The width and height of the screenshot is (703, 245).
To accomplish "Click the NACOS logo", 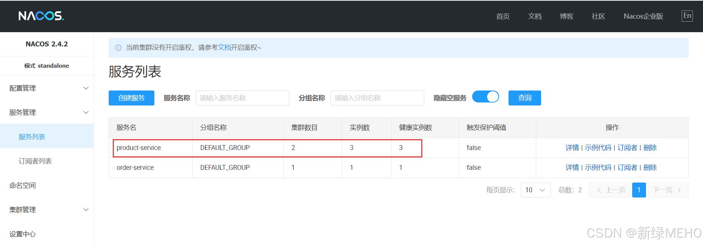I will tap(41, 16).
